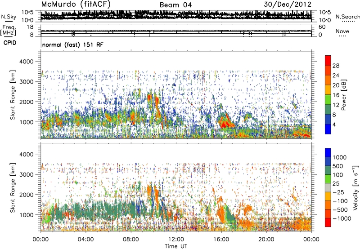Viewport: 360px width, 249px height.
Task: Click the 28 label on power colorbar
Action: tap(336, 66)
